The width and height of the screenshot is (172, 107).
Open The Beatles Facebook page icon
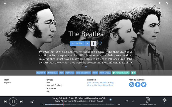click(x=138, y=85)
